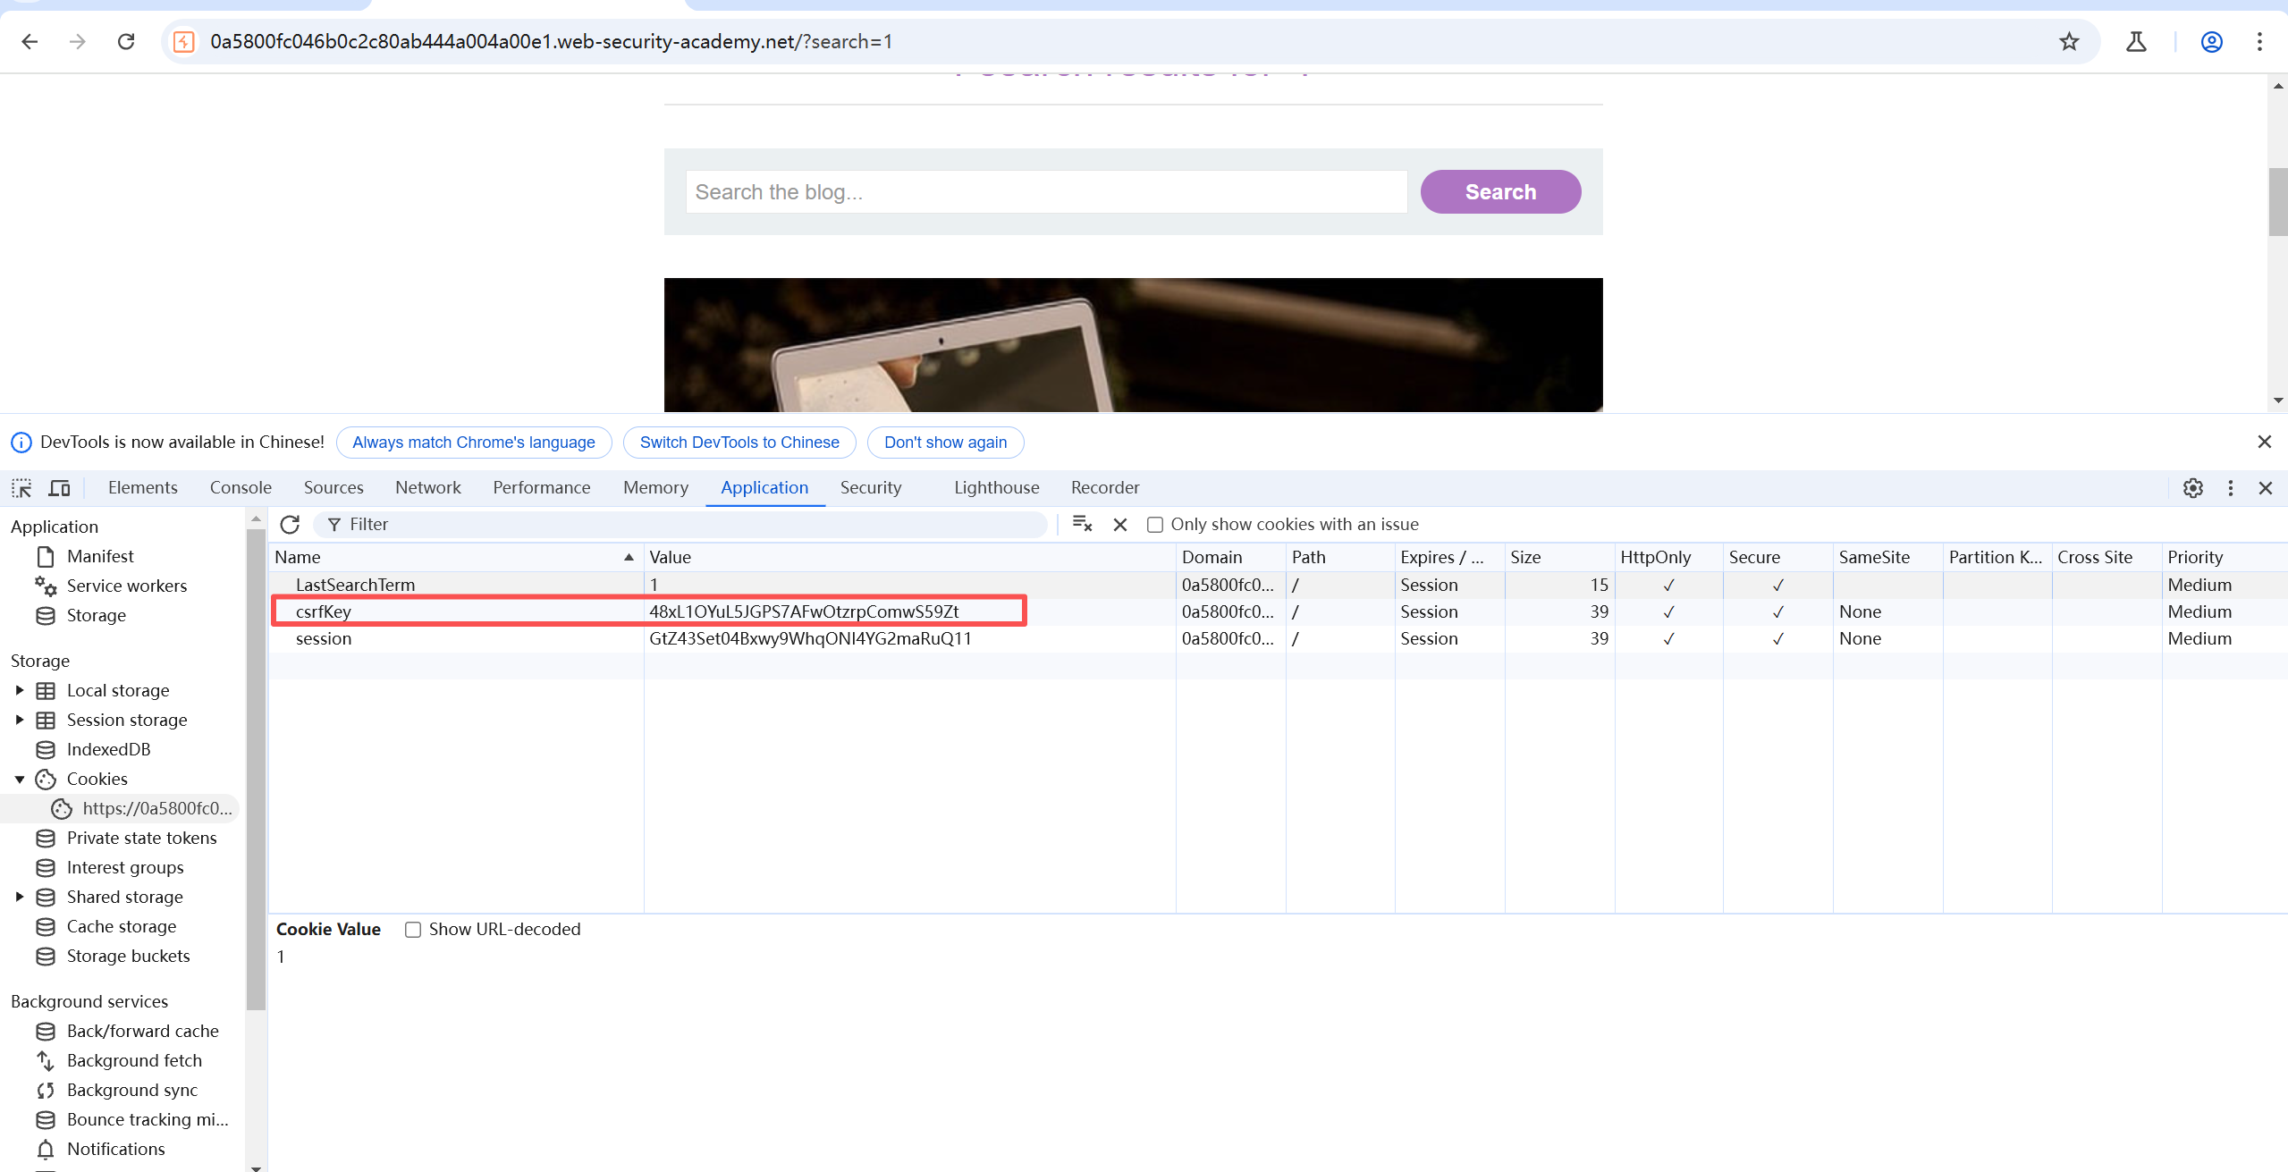Collapse the Cookies tree node
The width and height of the screenshot is (2288, 1172).
tap(20, 779)
